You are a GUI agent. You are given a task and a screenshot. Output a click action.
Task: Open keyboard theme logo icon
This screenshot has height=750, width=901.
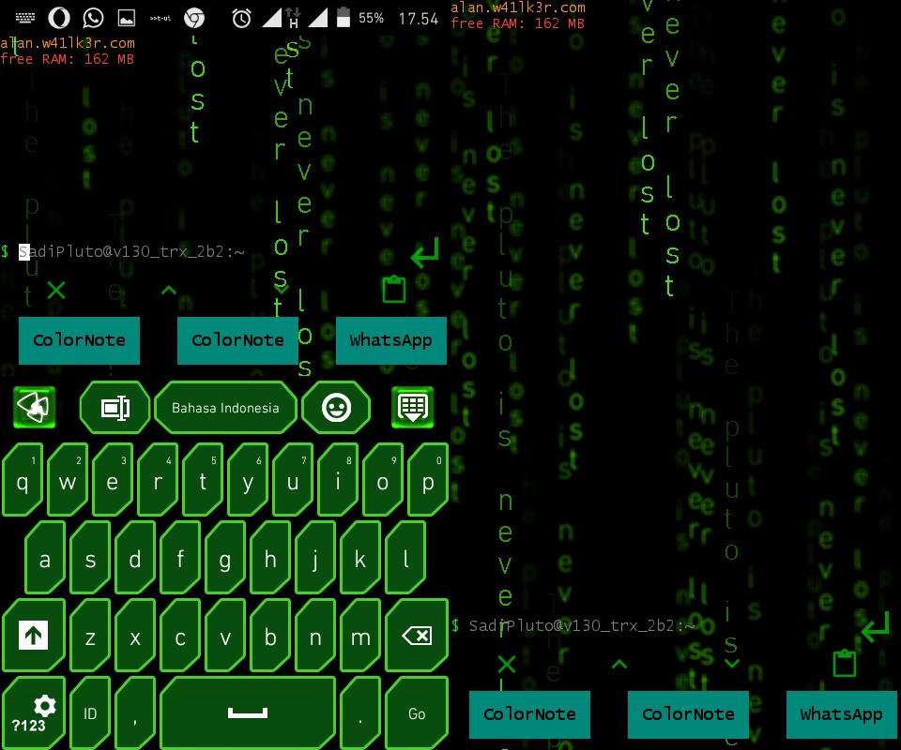coord(35,408)
